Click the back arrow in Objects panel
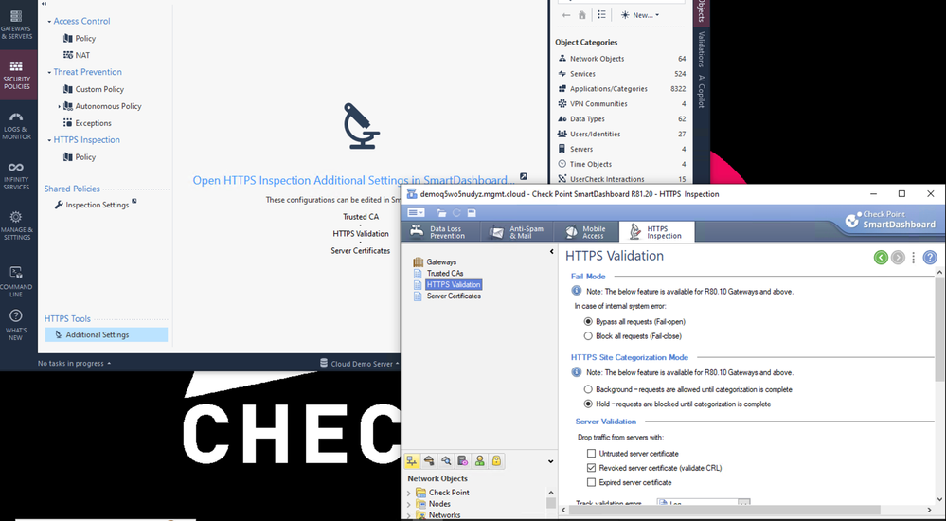This screenshot has height=521, width=946. 566,15
